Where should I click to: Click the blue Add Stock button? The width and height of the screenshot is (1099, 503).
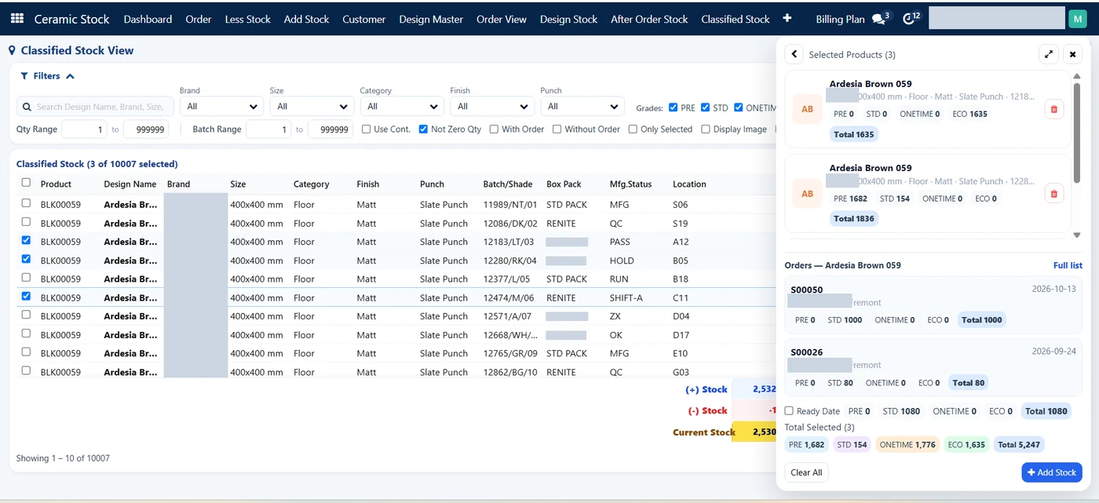pos(1052,472)
